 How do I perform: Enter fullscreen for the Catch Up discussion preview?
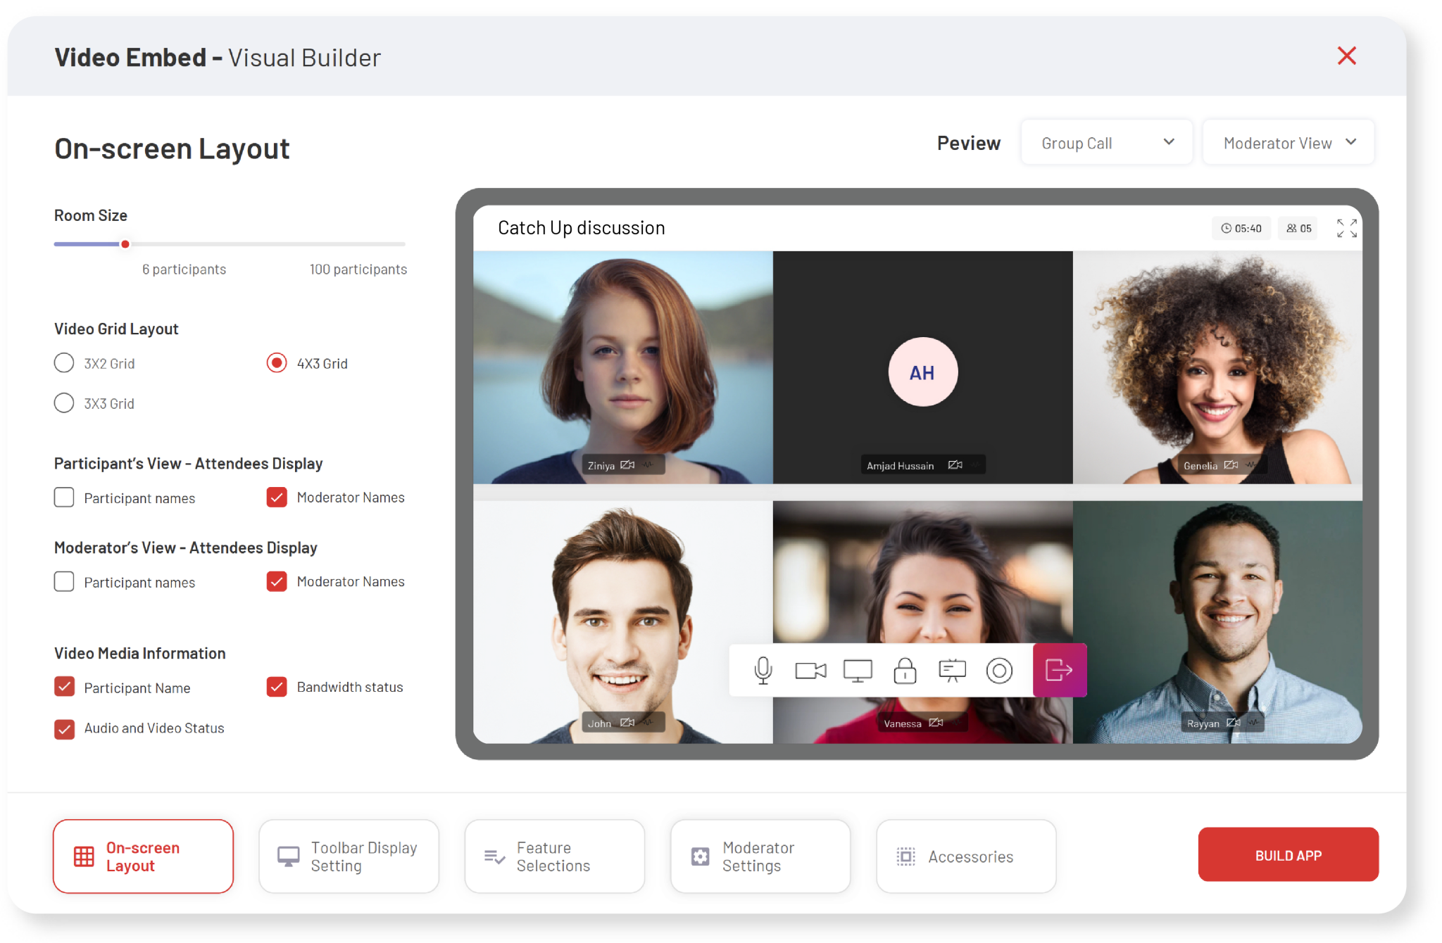[1347, 227]
